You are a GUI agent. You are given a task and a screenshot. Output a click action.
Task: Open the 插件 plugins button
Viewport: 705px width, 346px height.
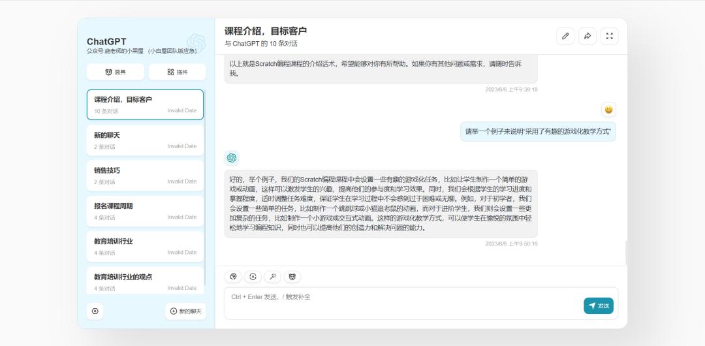177,72
